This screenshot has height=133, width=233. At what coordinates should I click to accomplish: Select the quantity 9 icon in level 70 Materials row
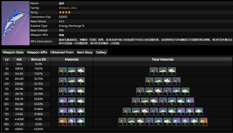coord(72,112)
